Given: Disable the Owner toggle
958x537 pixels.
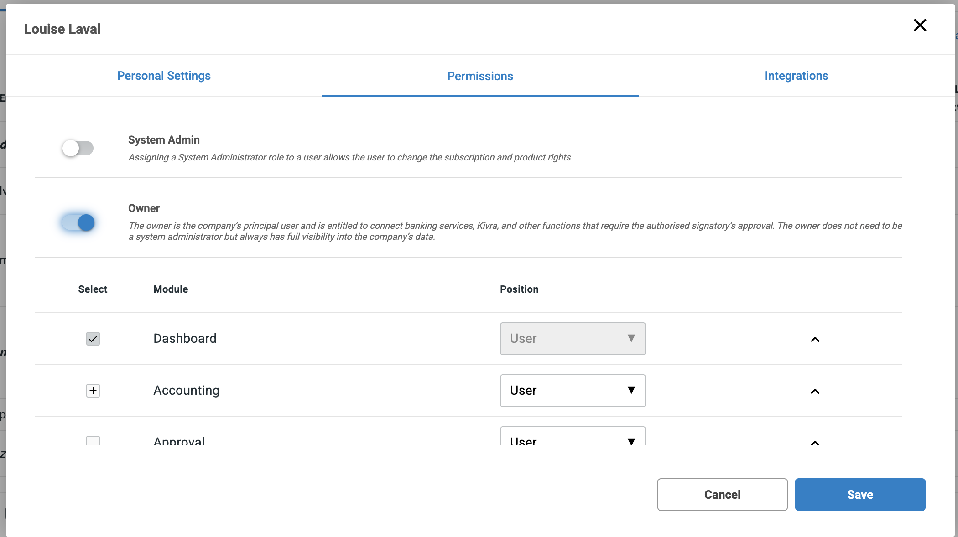Looking at the screenshot, I should 78,222.
